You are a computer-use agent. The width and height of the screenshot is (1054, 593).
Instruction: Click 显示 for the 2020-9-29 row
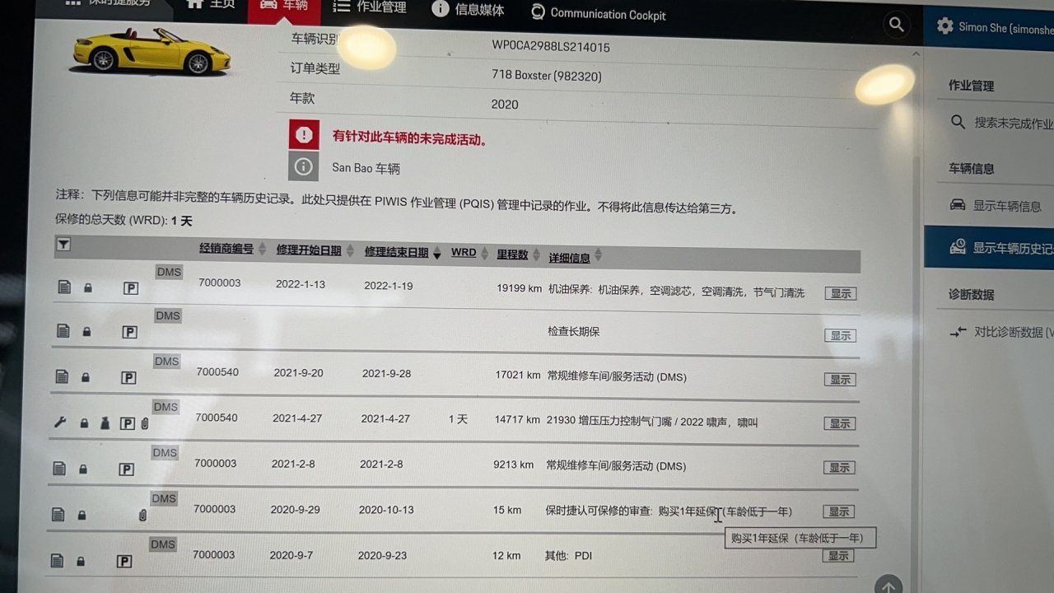click(839, 511)
